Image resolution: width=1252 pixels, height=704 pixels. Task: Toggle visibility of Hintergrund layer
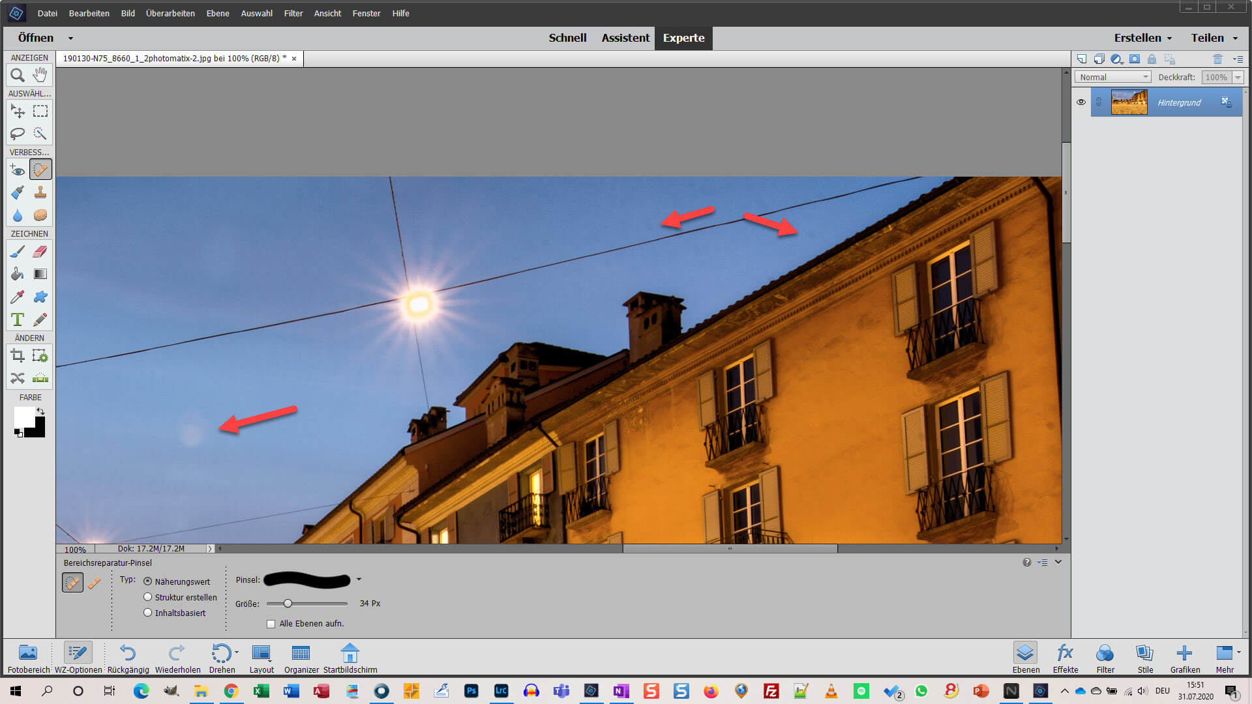point(1082,102)
